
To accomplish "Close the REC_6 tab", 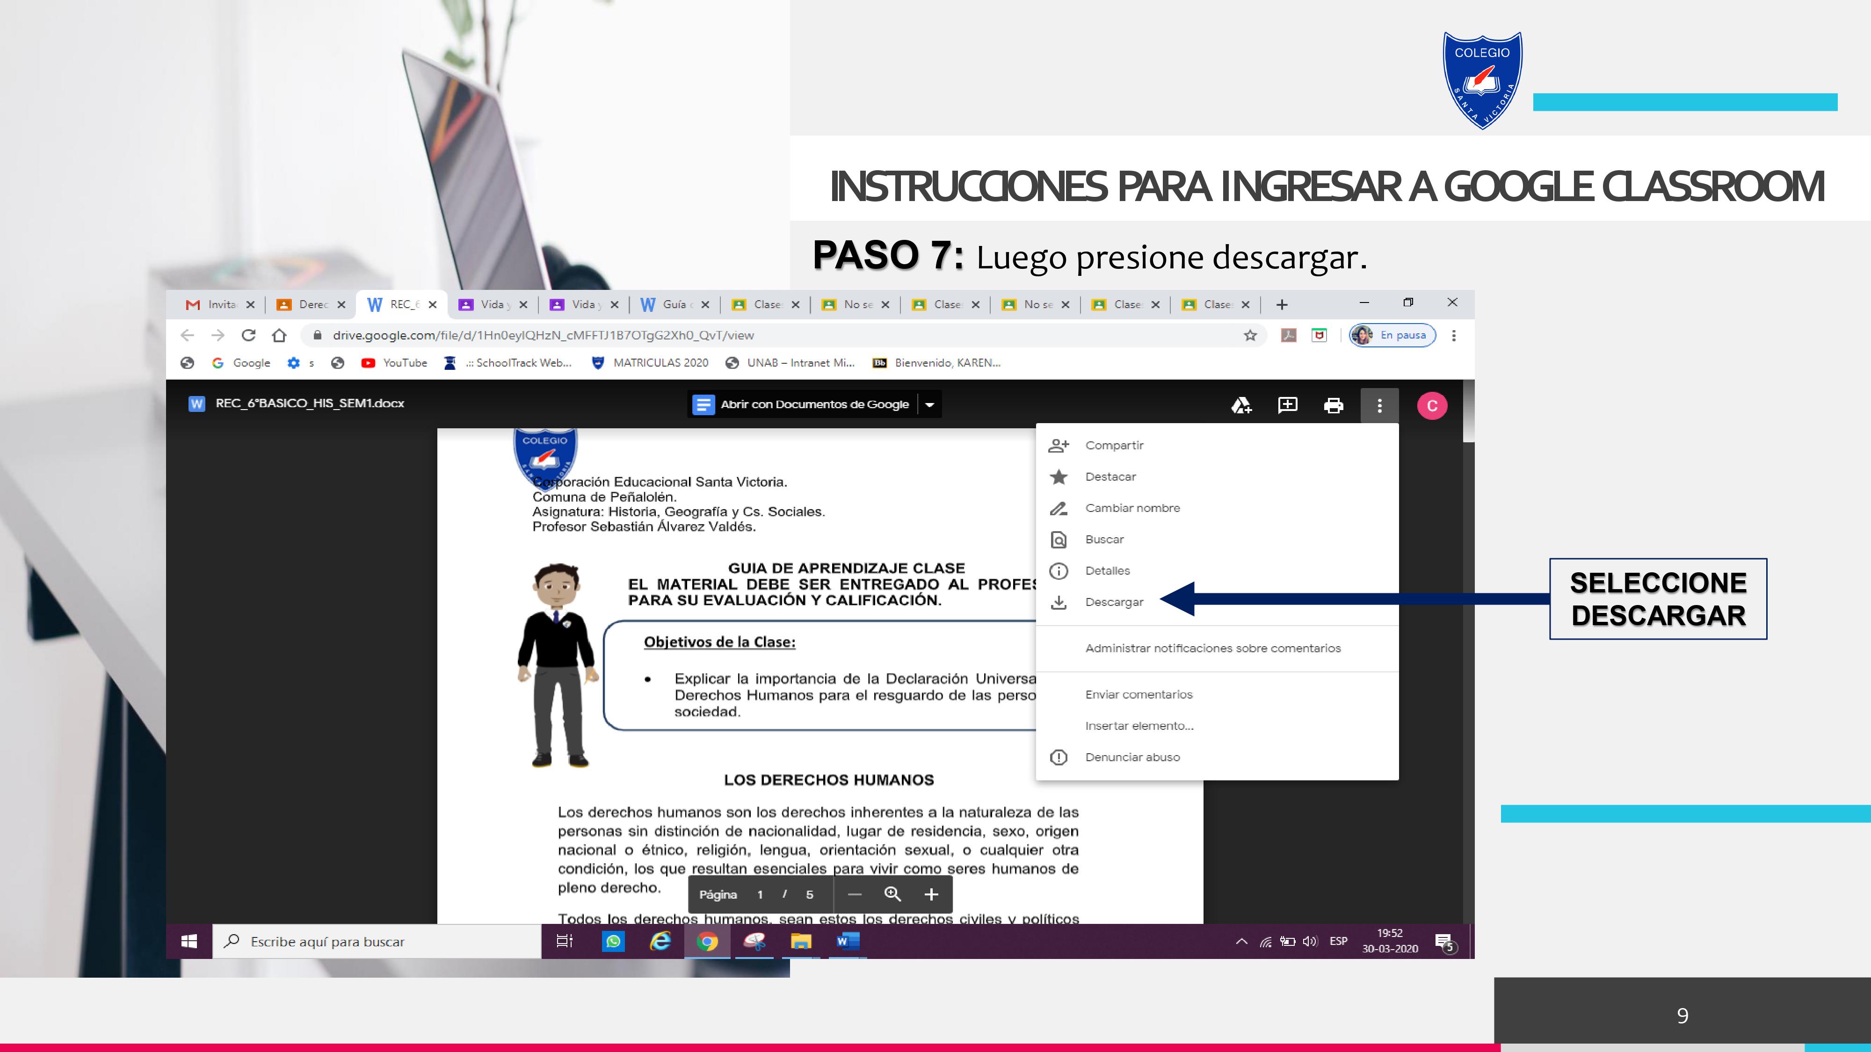I will (x=433, y=304).
